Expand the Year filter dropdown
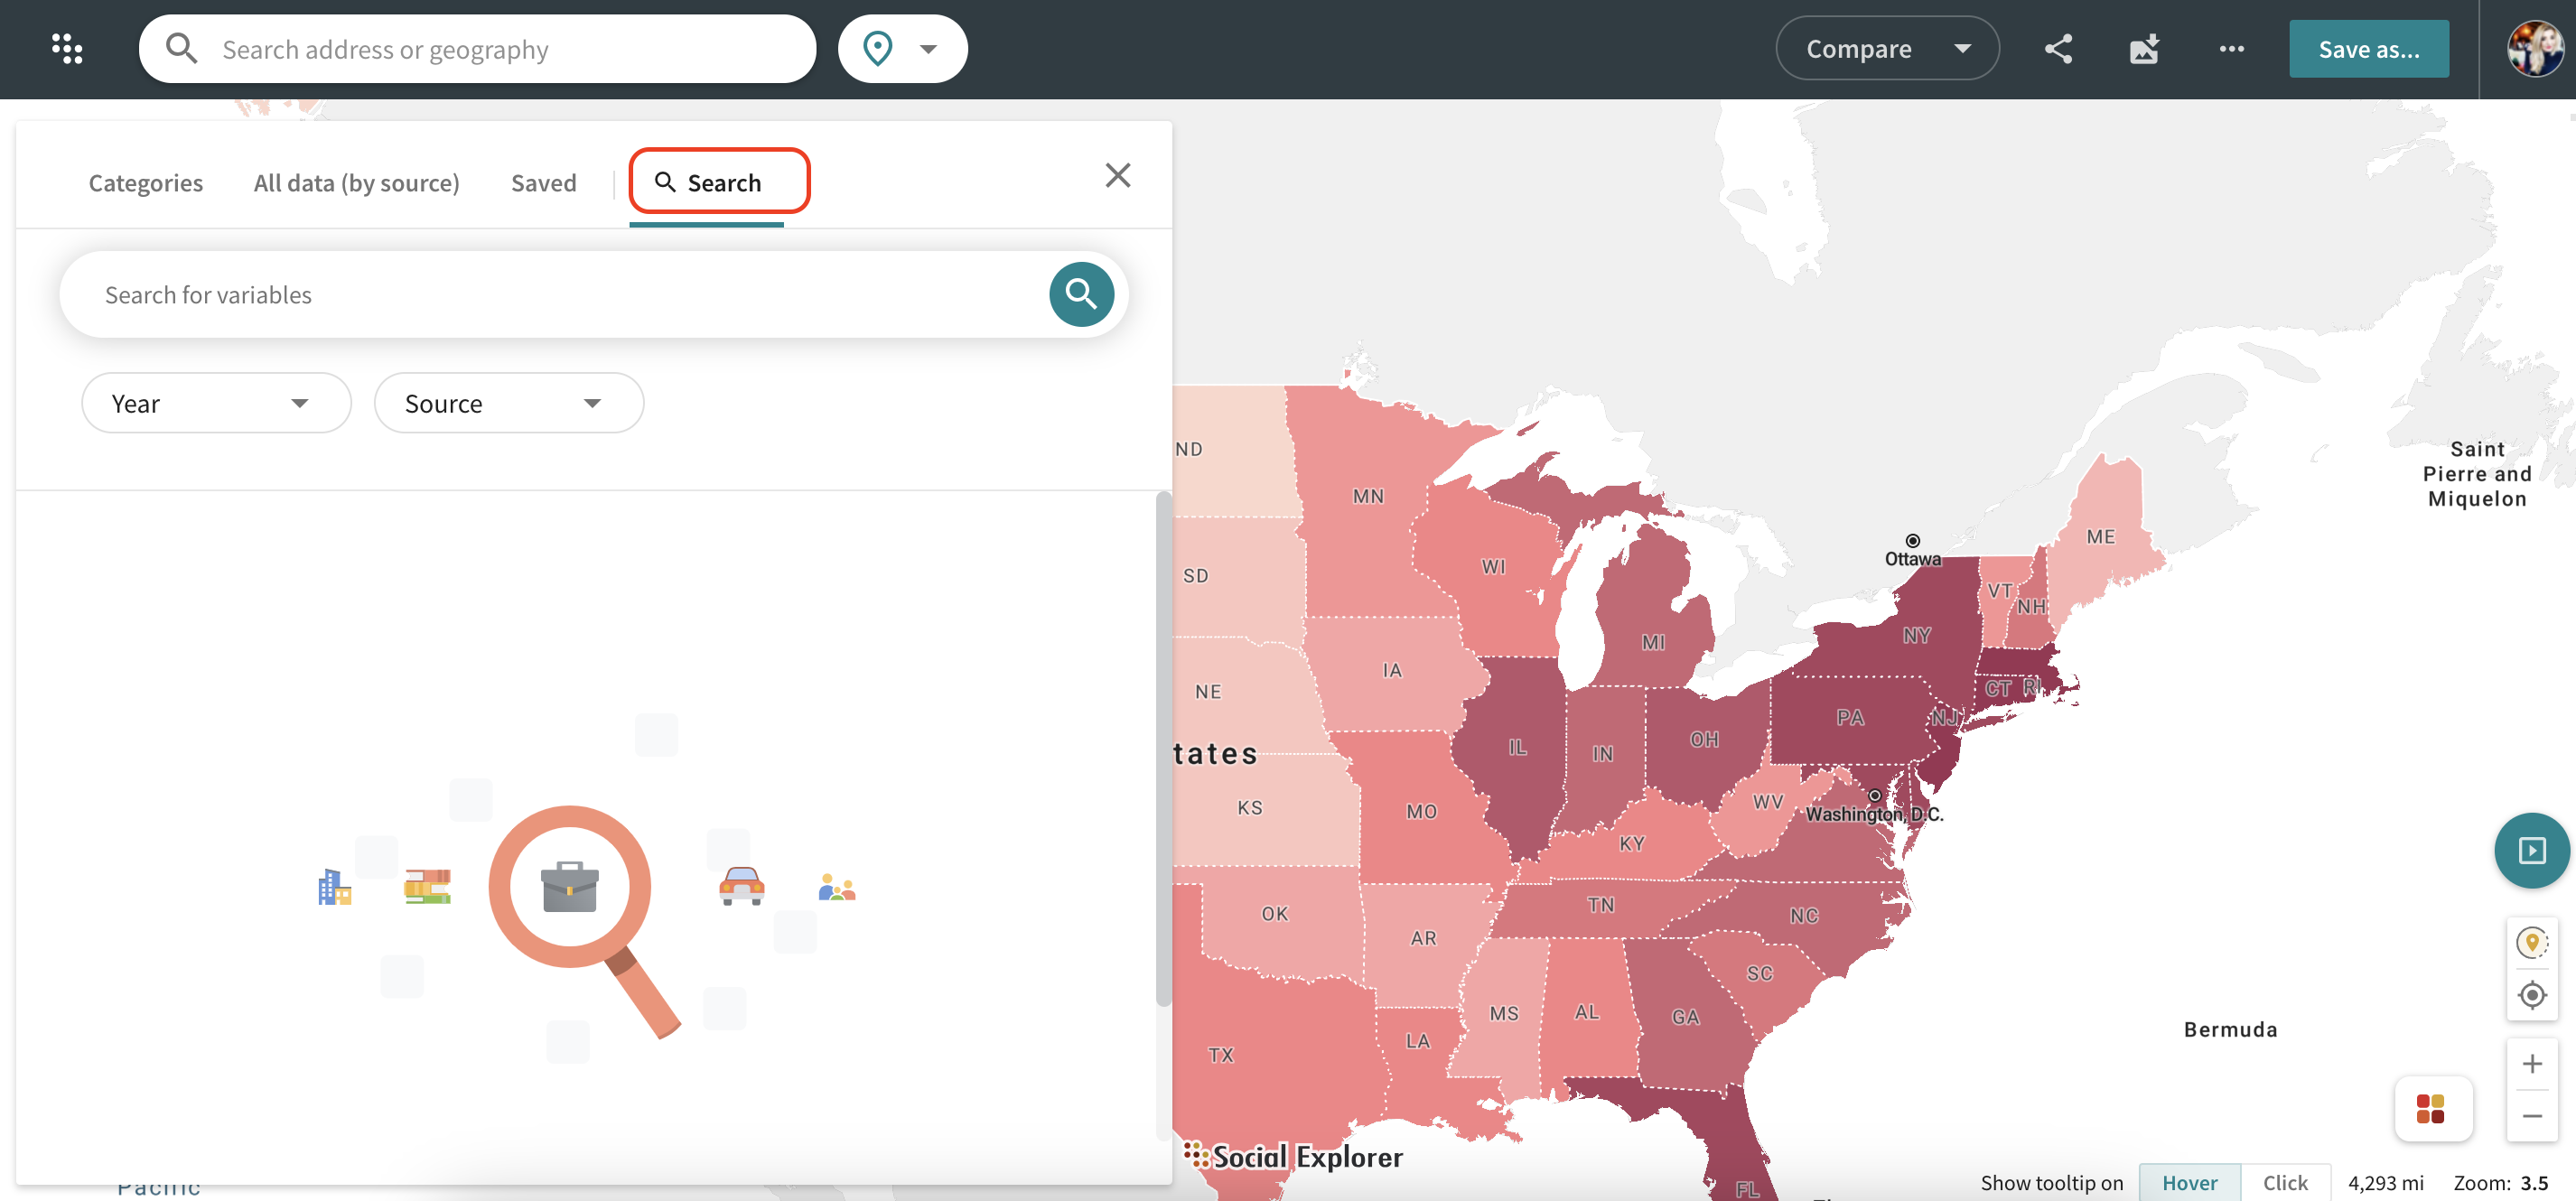The width and height of the screenshot is (2576, 1201). [215, 403]
